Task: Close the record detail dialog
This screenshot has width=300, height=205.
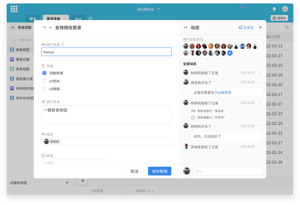Action: point(260,28)
